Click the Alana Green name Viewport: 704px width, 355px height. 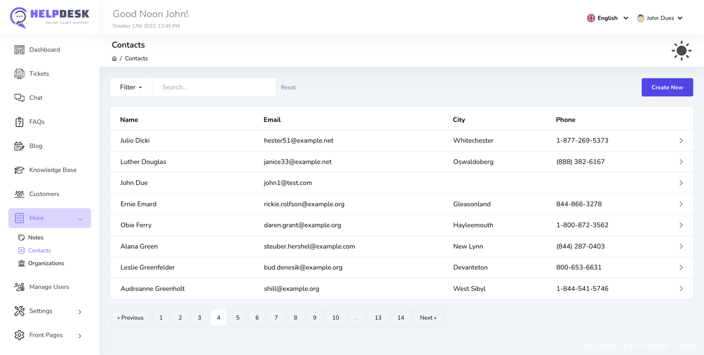(x=139, y=246)
